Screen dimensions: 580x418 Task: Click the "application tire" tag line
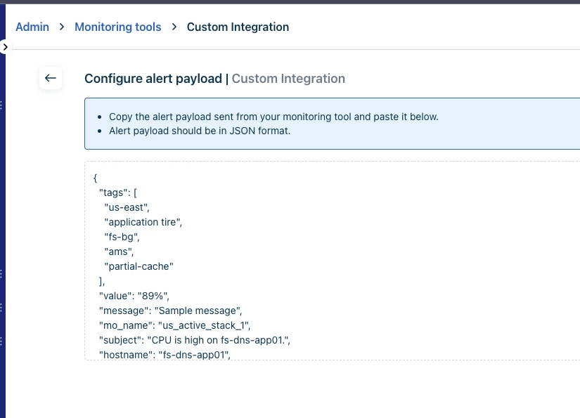(x=143, y=222)
